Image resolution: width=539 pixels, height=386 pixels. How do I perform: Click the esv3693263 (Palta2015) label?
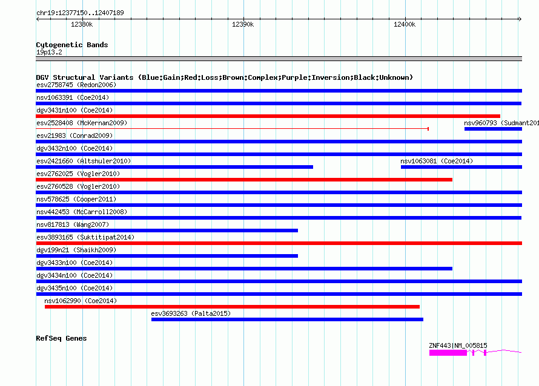(x=191, y=313)
